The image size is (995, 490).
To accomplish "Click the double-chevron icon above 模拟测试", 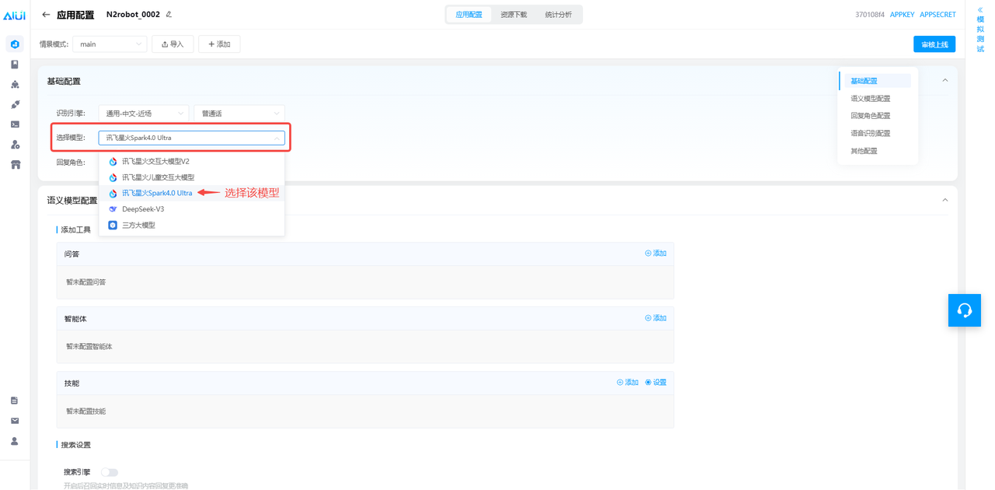I will coord(979,9).
